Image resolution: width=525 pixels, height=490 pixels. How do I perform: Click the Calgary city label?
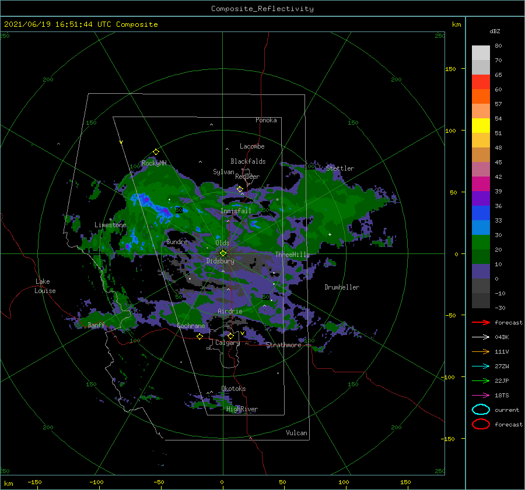coord(228,343)
